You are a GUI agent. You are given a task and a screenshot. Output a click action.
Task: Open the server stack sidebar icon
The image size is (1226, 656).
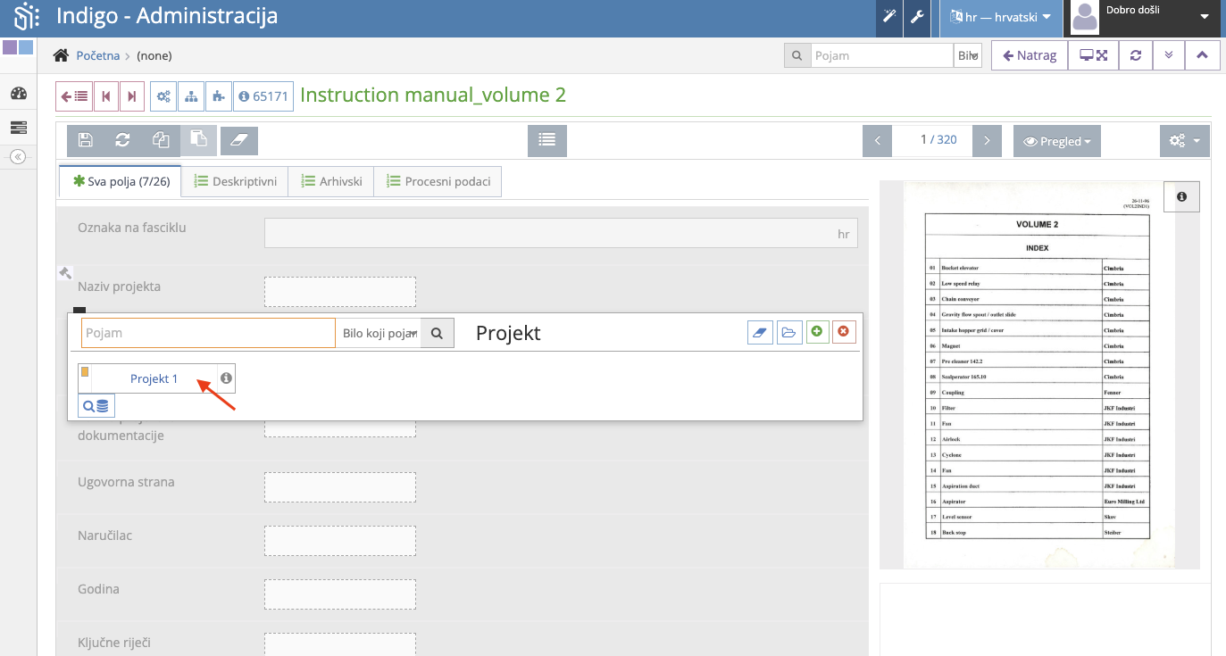pos(18,128)
